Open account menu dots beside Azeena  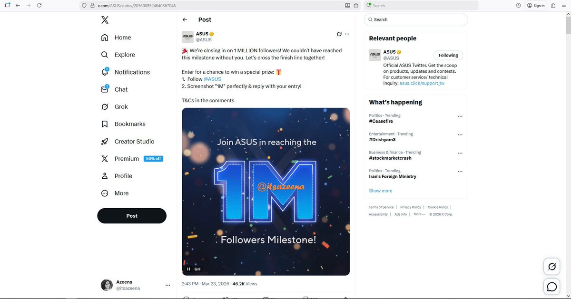click(x=167, y=285)
